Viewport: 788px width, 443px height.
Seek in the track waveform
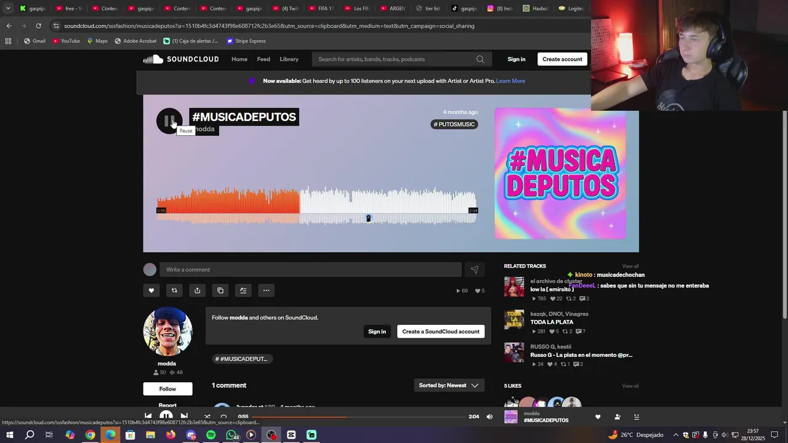point(317,206)
